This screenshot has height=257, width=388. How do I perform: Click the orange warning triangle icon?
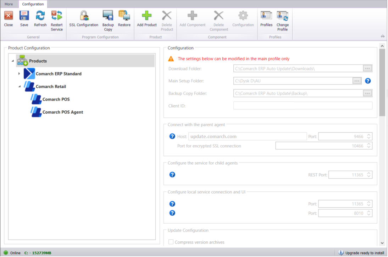(171, 59)
